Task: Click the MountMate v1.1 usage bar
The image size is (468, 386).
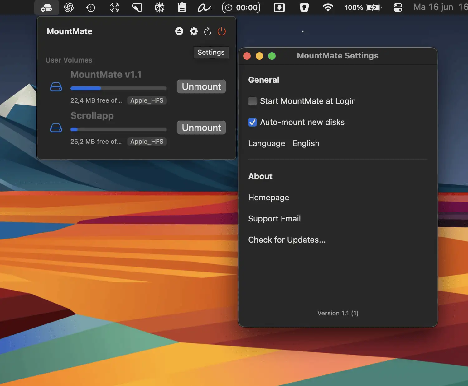Action: click(x=118, y=88)
